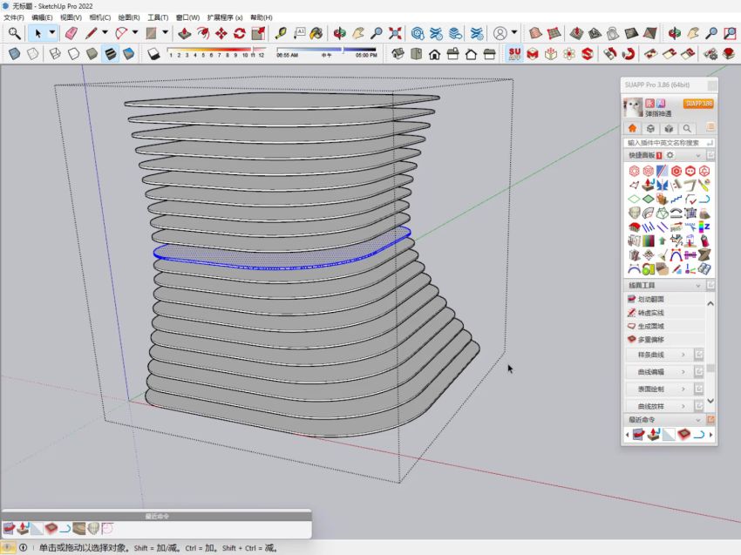
Task: Enable Wireframe face style
Action: coord(55,54)
